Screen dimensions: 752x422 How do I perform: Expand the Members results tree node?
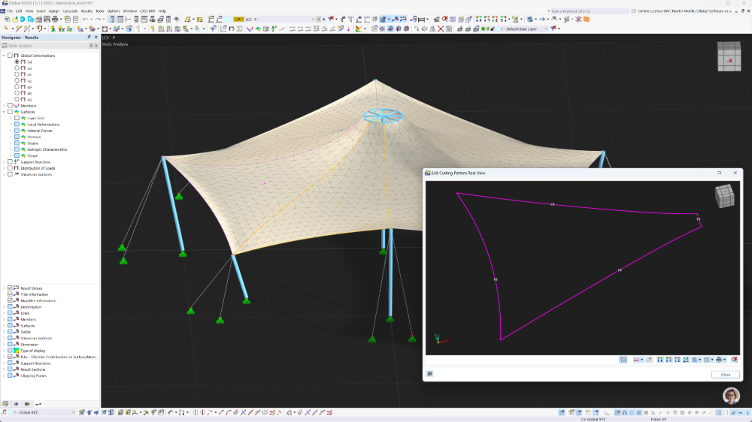point(4,105)
